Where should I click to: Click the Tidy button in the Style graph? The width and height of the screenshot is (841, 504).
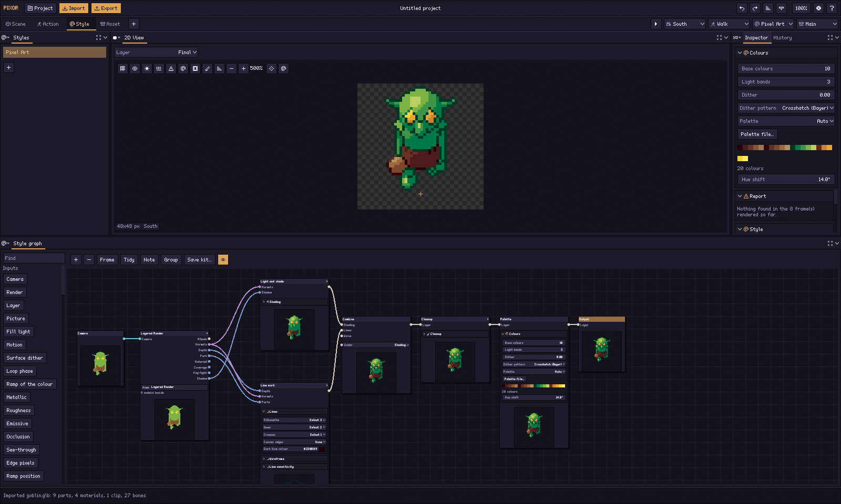[129, 259]
